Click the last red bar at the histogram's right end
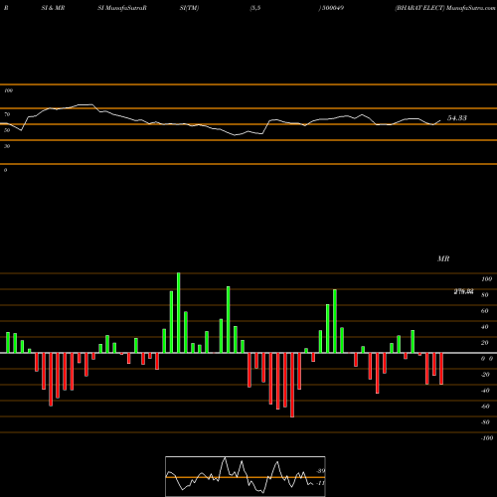 tap(441, 369)
